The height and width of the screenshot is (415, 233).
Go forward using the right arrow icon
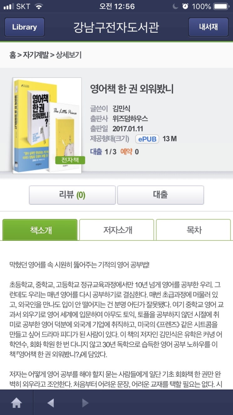(x=85, y=403)
